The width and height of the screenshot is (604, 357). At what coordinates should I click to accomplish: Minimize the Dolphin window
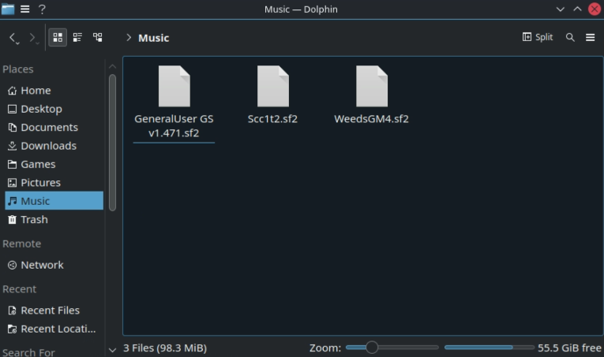click(561, 9)
